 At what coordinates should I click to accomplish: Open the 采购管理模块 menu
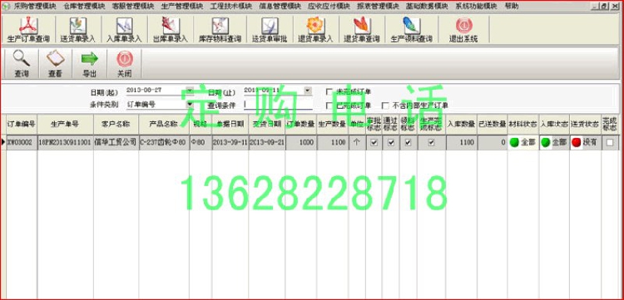(35, 7)
